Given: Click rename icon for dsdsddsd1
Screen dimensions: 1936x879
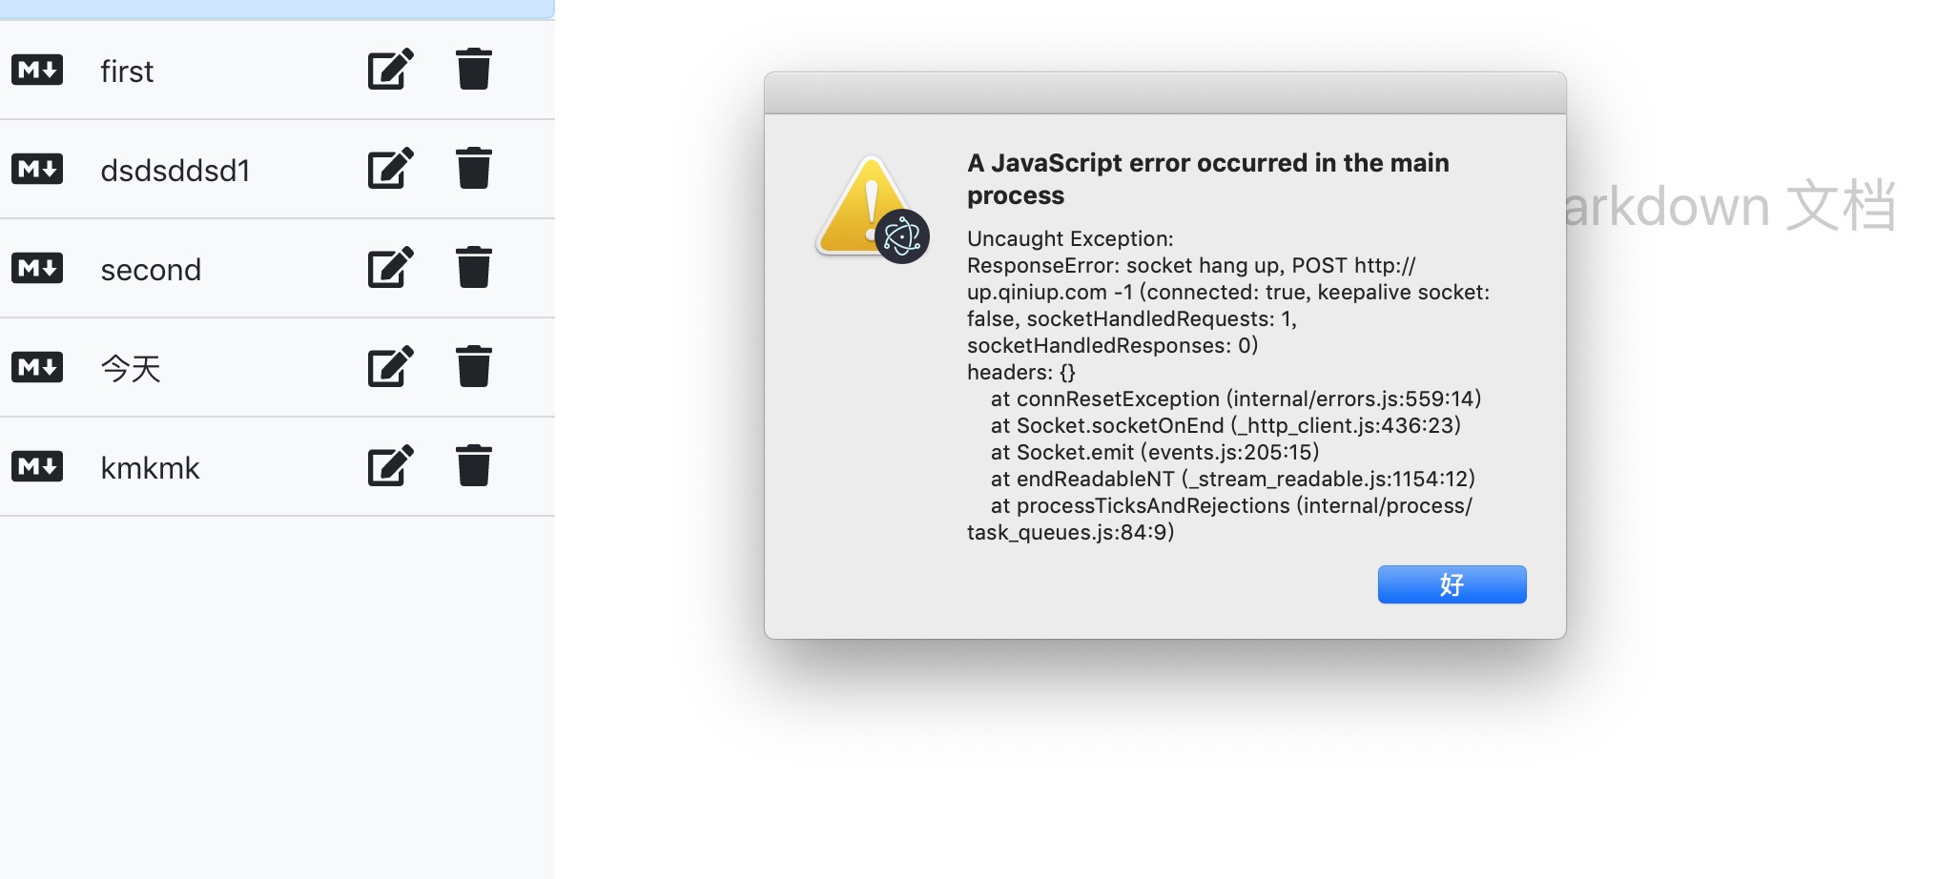Looking at the screenshot, I should [391, 168].
